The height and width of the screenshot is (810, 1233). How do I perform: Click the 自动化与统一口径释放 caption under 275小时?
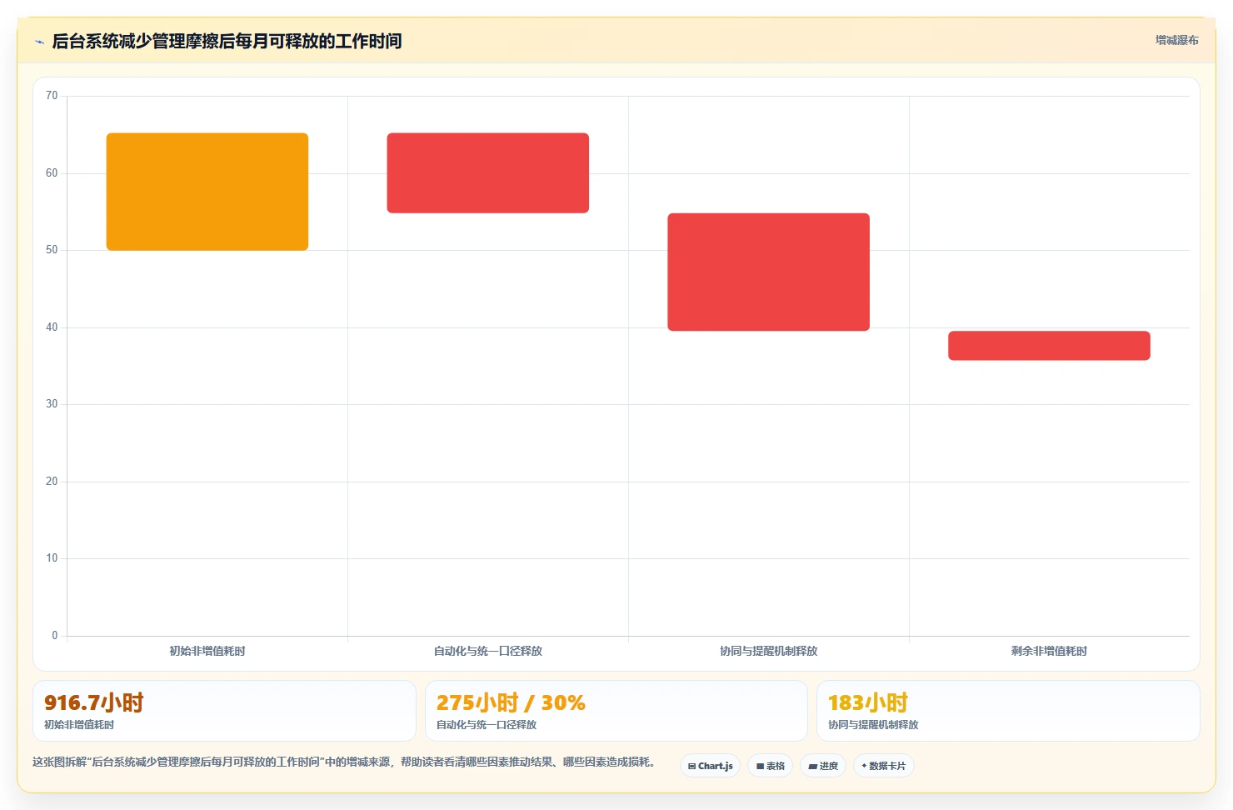click(487, 725)
